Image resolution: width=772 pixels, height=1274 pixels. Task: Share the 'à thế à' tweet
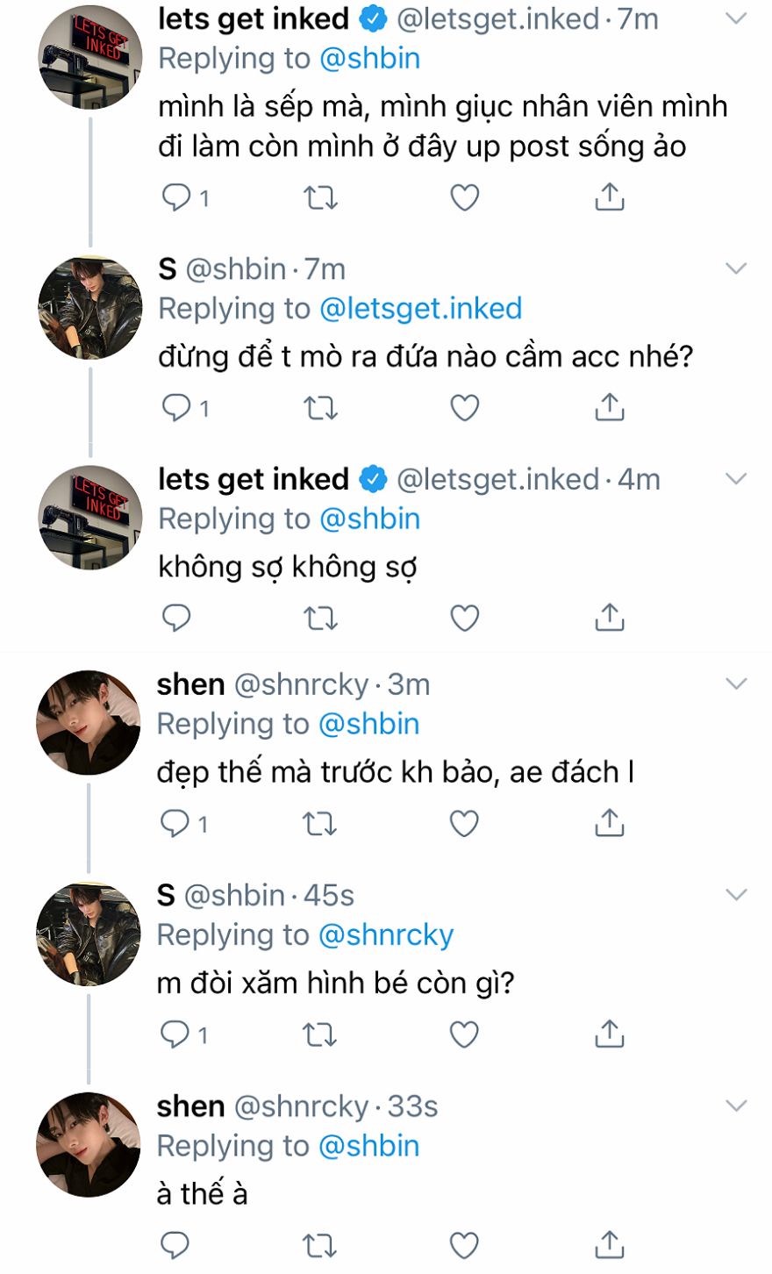coord(608,1245)
